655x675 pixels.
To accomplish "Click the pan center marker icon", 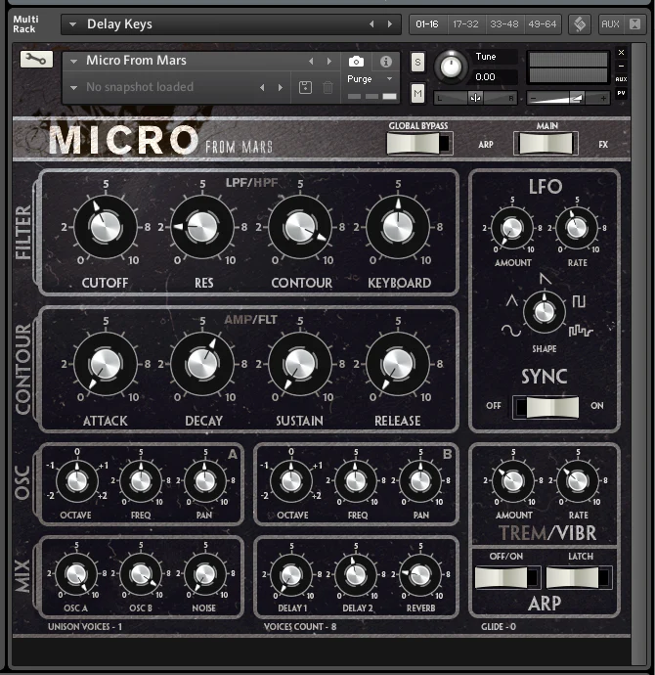I will point(475,98).
